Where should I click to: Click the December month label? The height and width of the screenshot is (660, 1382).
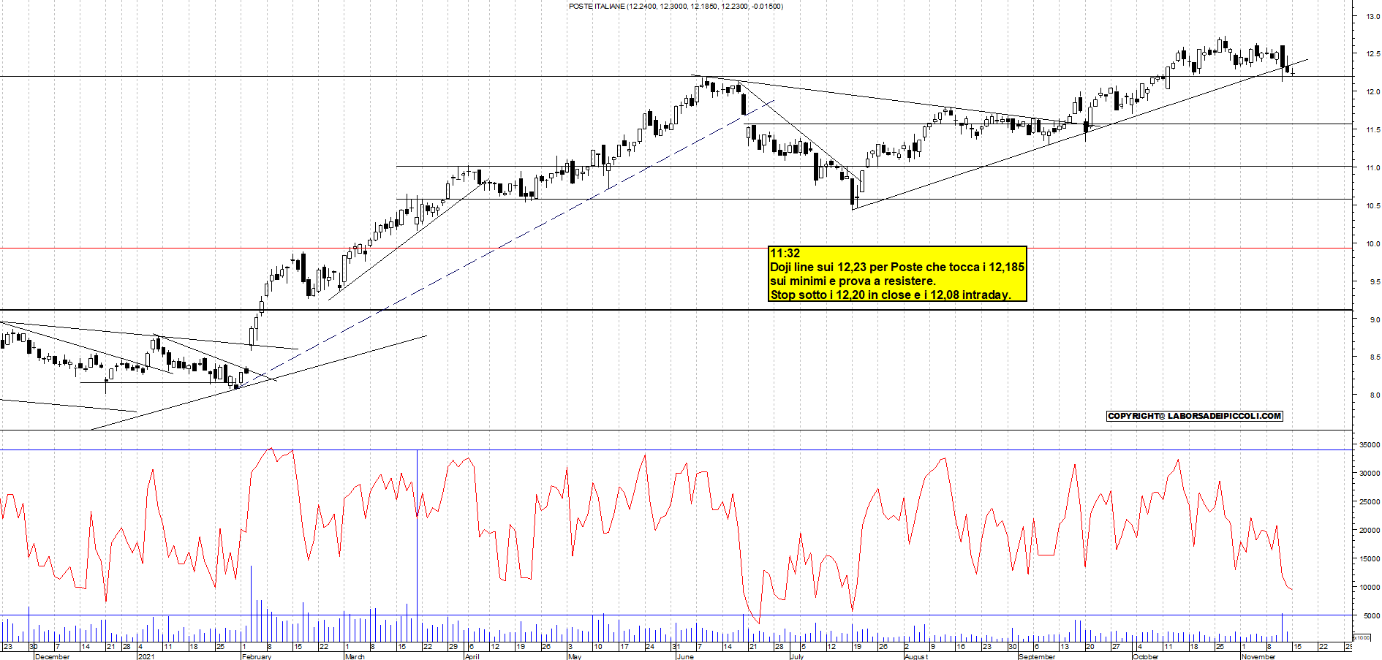click(x=53, y=656)
